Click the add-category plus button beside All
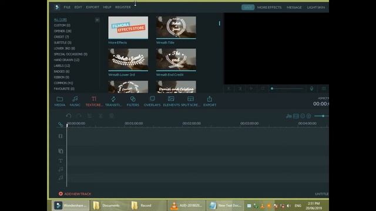Image resolution: width=376 pixels, height=211 pixels. click(x=97, y=20)
